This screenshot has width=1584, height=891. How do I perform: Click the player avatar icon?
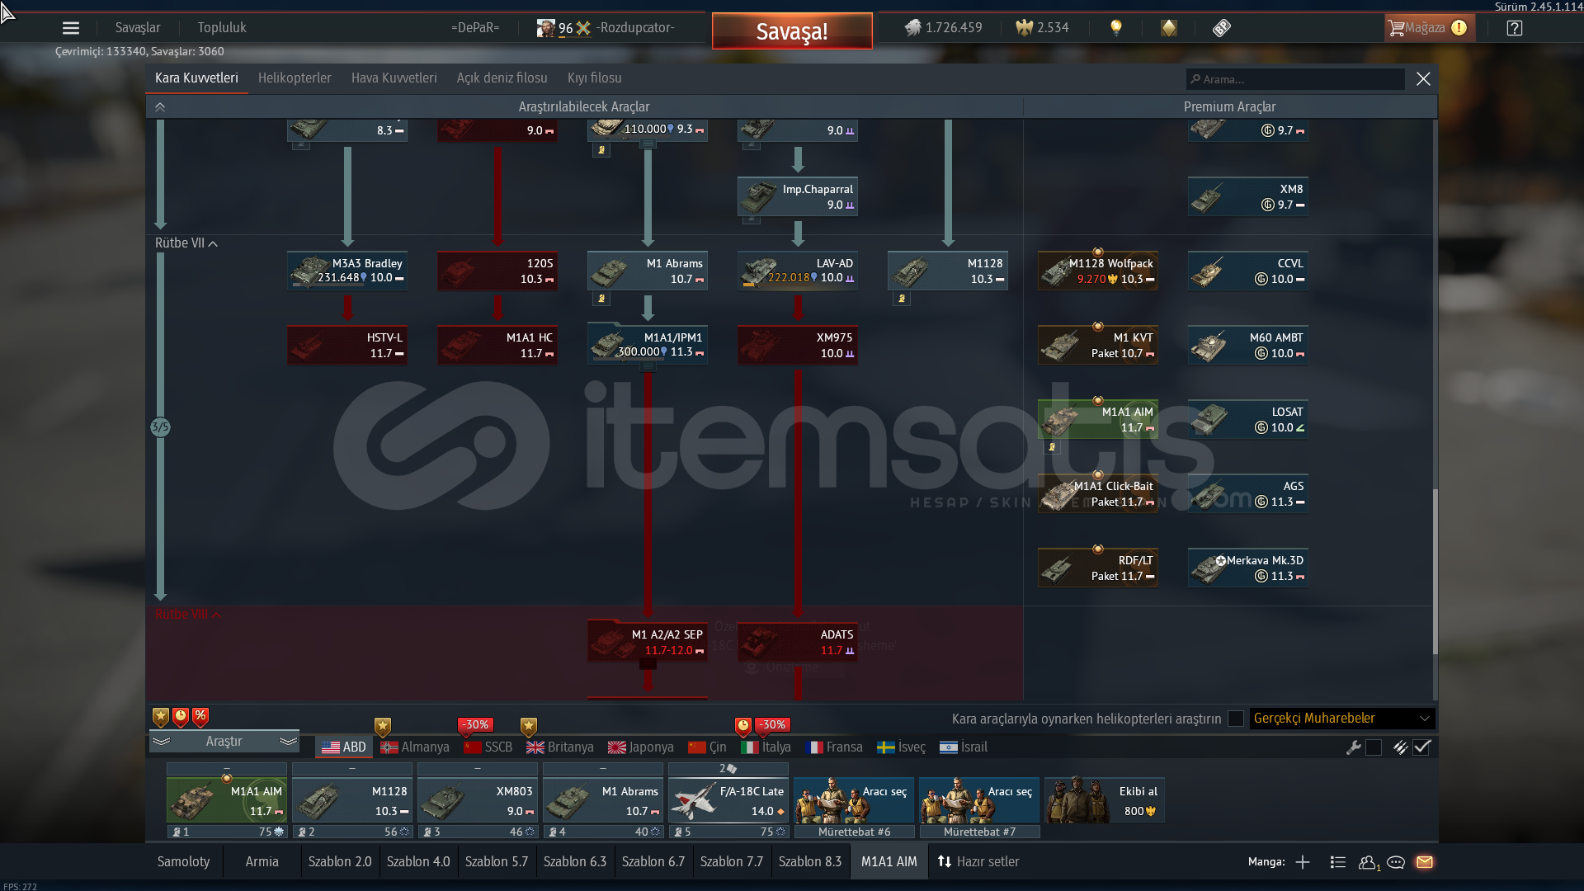[x=545, y=28]
